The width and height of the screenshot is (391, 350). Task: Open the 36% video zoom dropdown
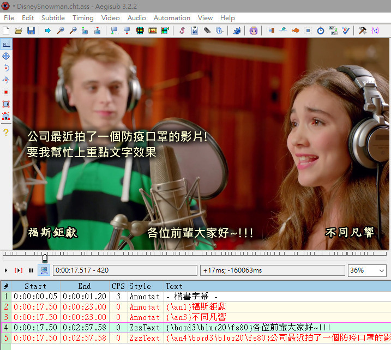pos(366,270)
